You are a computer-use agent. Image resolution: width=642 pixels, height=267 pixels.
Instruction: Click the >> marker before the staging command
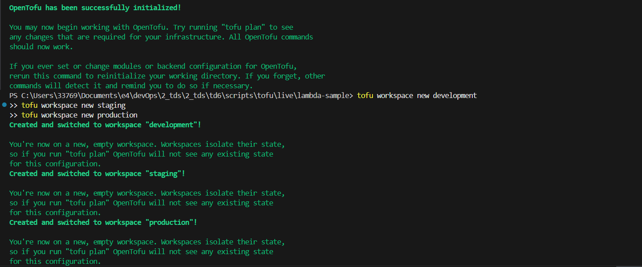point(13,106)
